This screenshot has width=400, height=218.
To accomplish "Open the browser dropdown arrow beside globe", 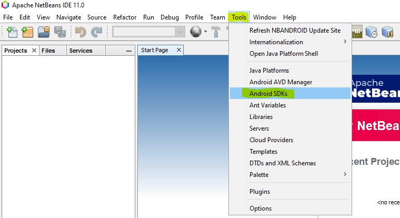I will coord(205,32).
